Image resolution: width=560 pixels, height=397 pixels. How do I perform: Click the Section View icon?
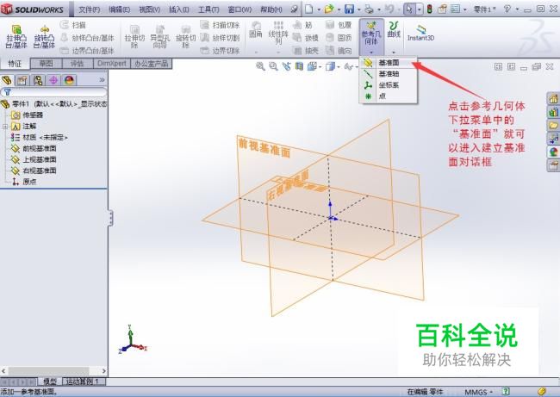coord(299,66)
